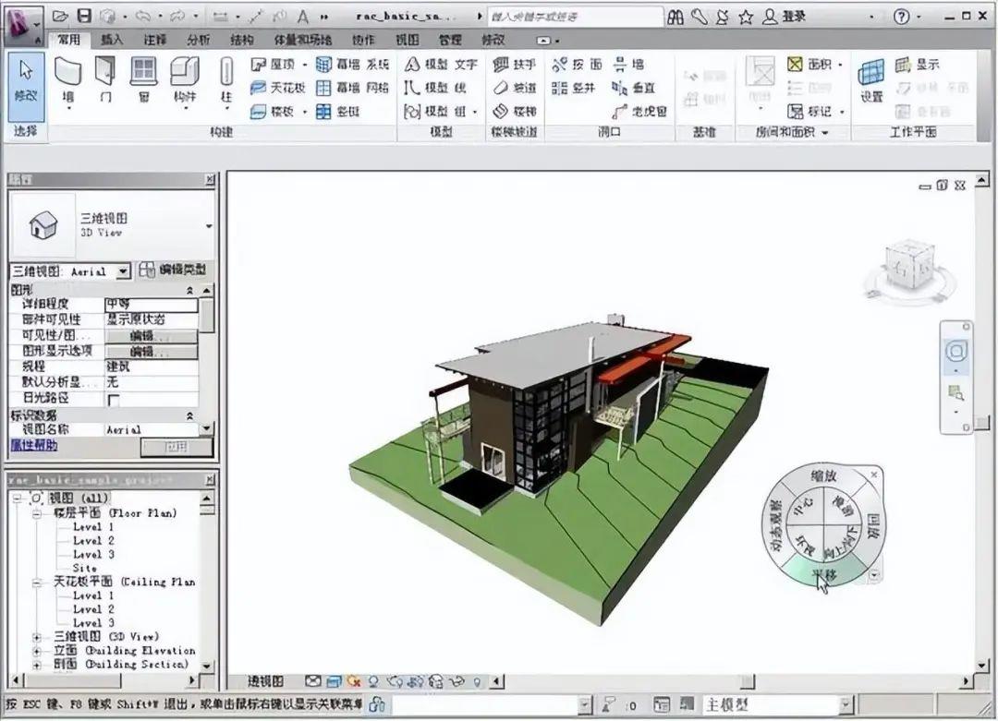Open the help question mark icon

(901, 17)
